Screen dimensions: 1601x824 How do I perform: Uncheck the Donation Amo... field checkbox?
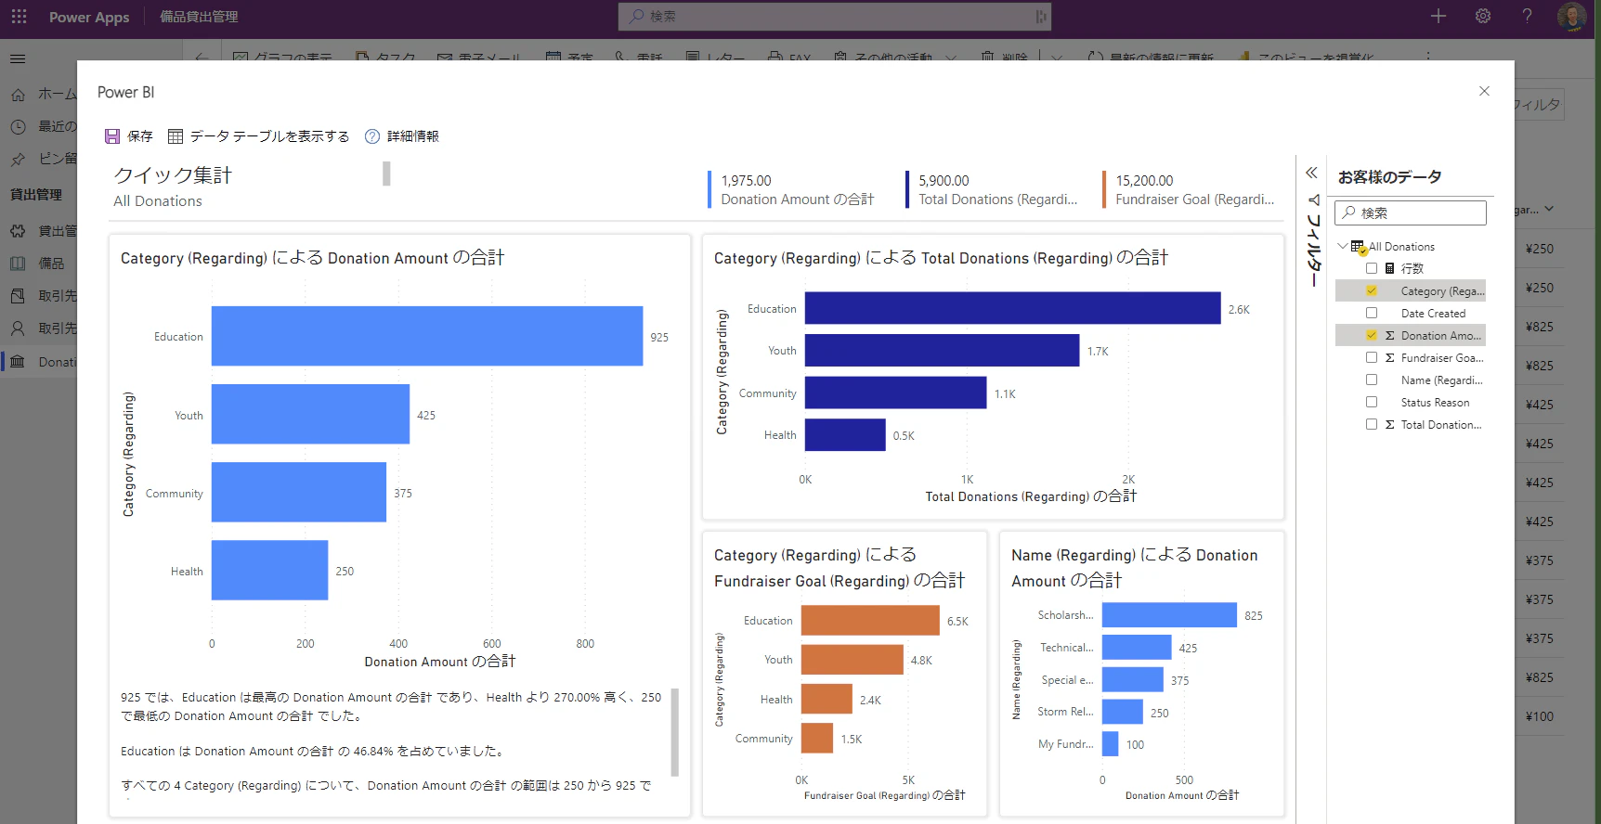pyautogui.click(x=1372, y=335)
